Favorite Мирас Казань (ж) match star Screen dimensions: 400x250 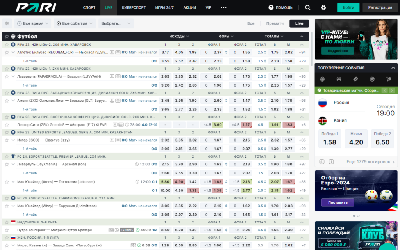pyautogui.click(x=7, y=245)
